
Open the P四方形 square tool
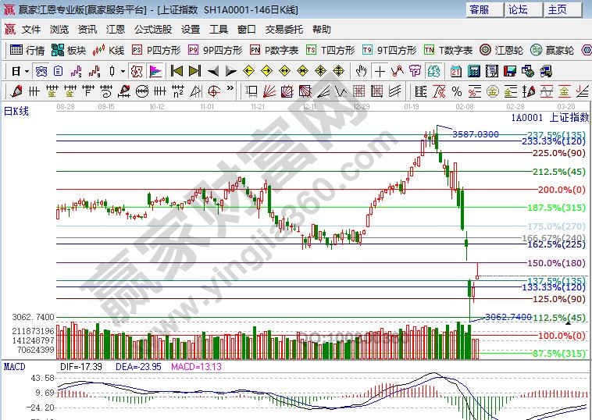[x=156, y=50]
